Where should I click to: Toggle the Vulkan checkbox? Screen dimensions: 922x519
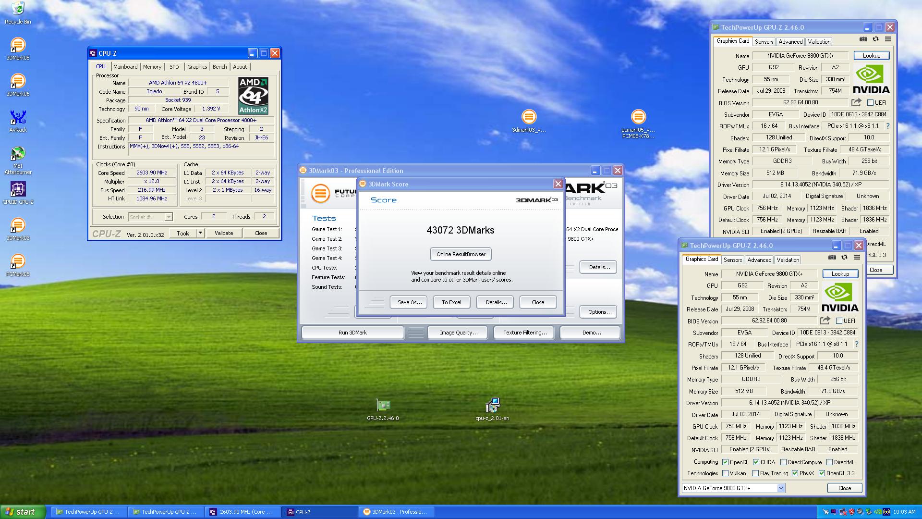726,473
